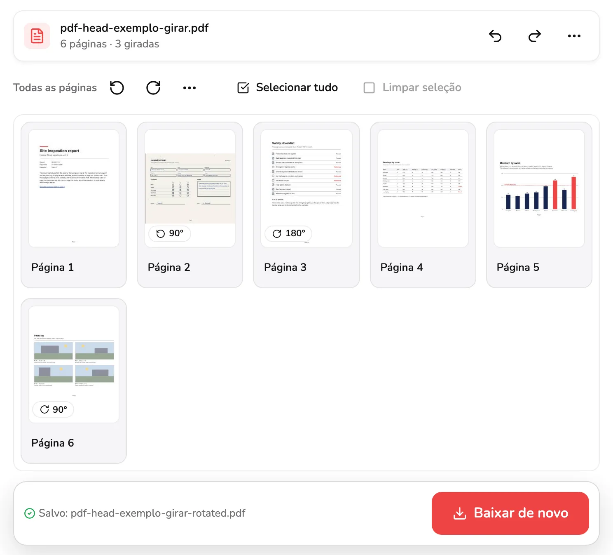Rotate all pages counterclockwise
This screenshot has width=613, height=555.
117,87
